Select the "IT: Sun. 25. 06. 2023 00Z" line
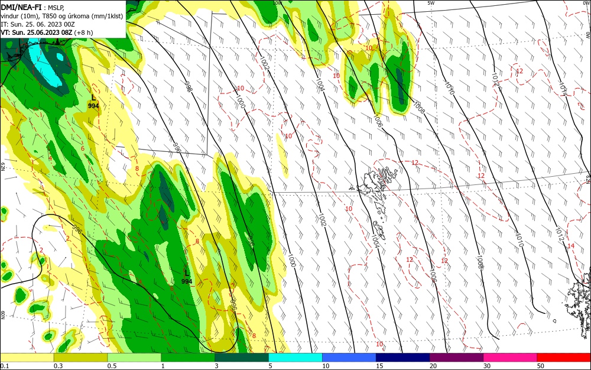Viewport: 591px width, 370px height. point(38,24)
